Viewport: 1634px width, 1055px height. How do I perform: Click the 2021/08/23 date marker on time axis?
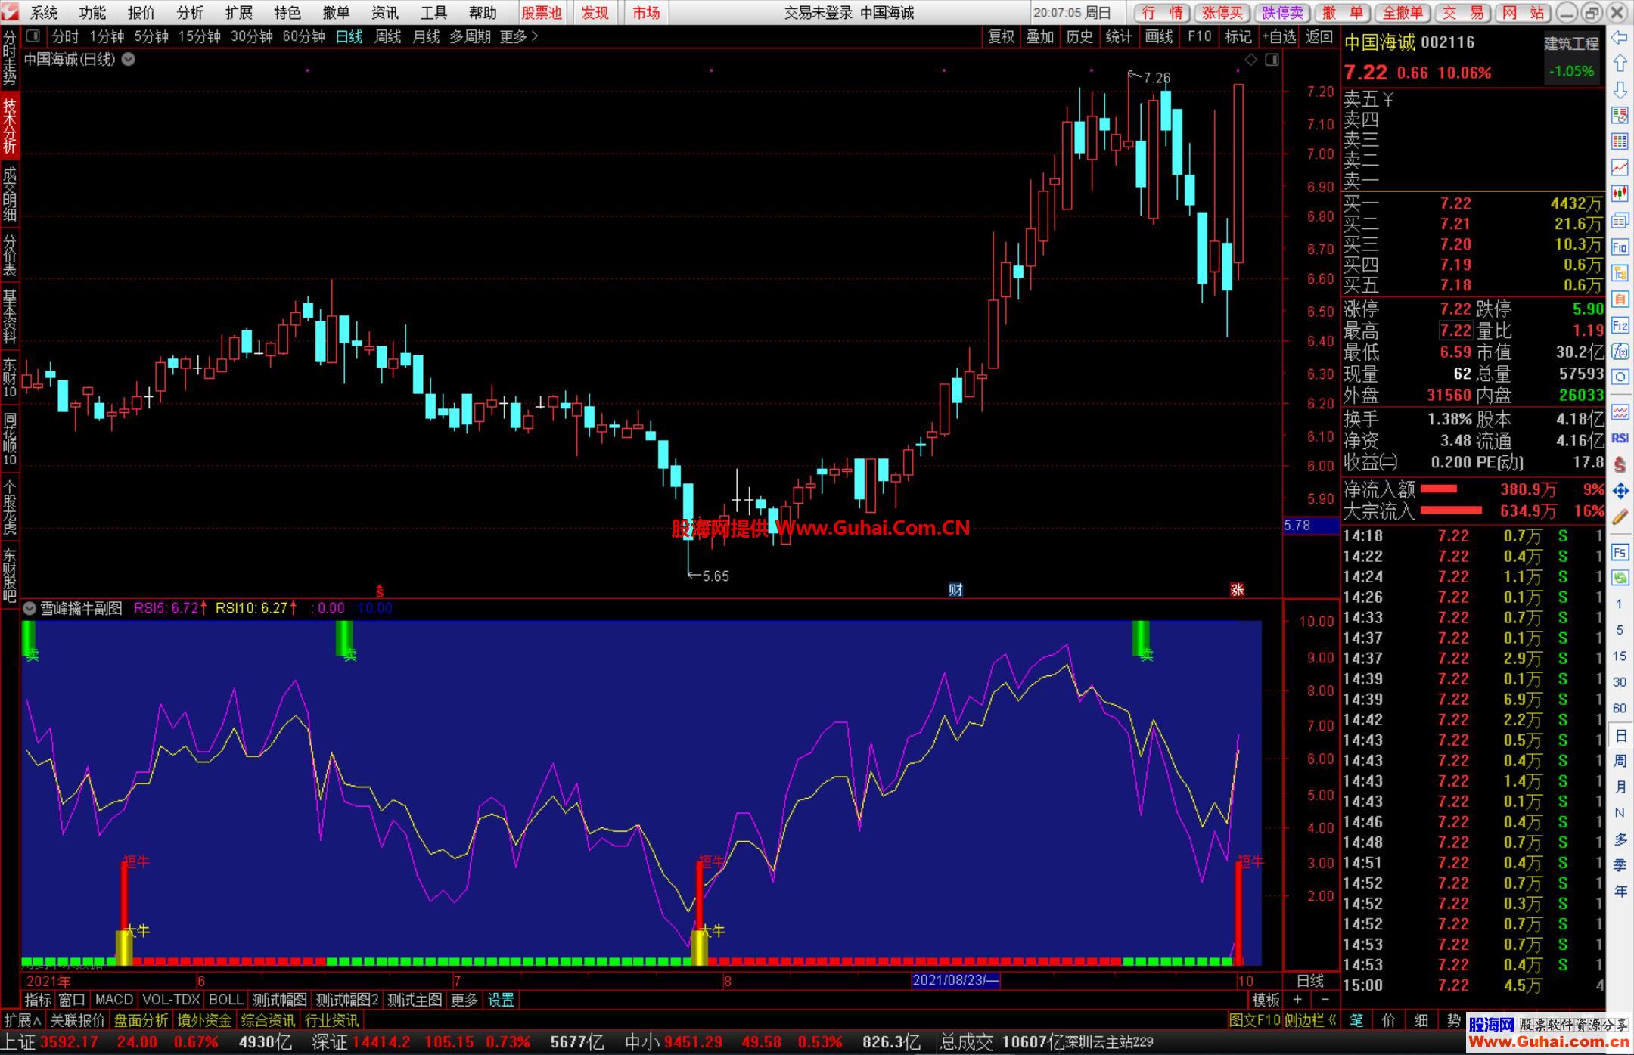click(x=956, y=981)
